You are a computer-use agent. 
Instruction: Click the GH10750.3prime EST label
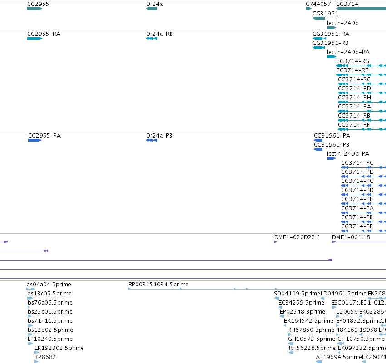[361, 339]
